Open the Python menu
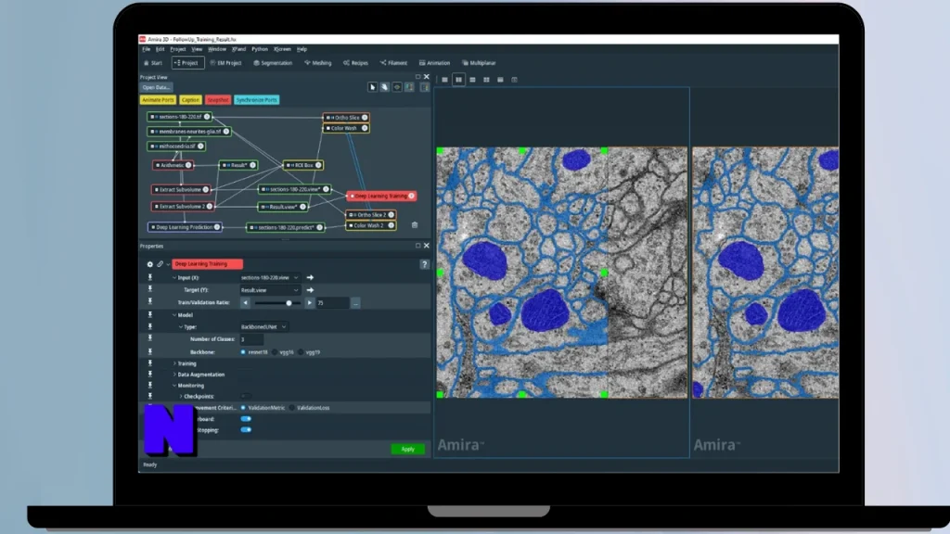 point(260,49)
